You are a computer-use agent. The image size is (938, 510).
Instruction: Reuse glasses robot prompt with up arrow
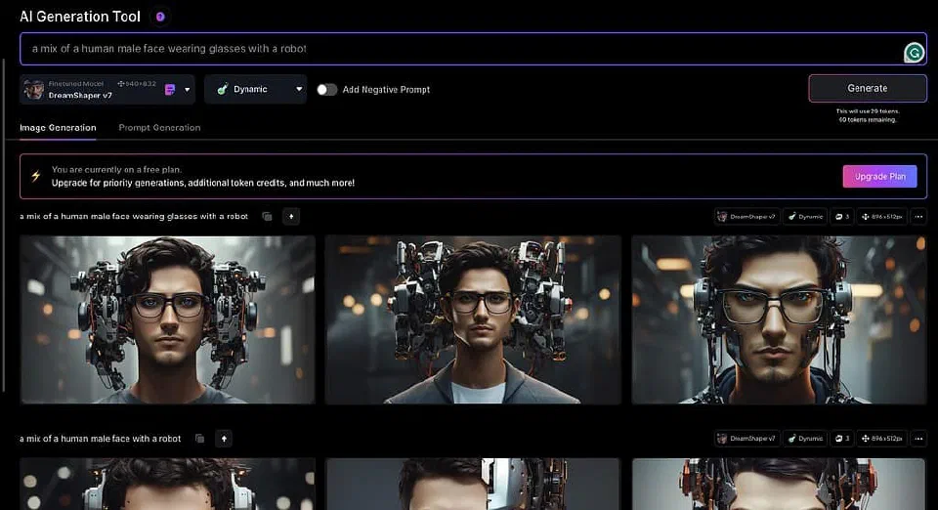click(291, 217)
